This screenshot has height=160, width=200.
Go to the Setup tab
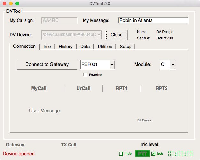[126, 47]
